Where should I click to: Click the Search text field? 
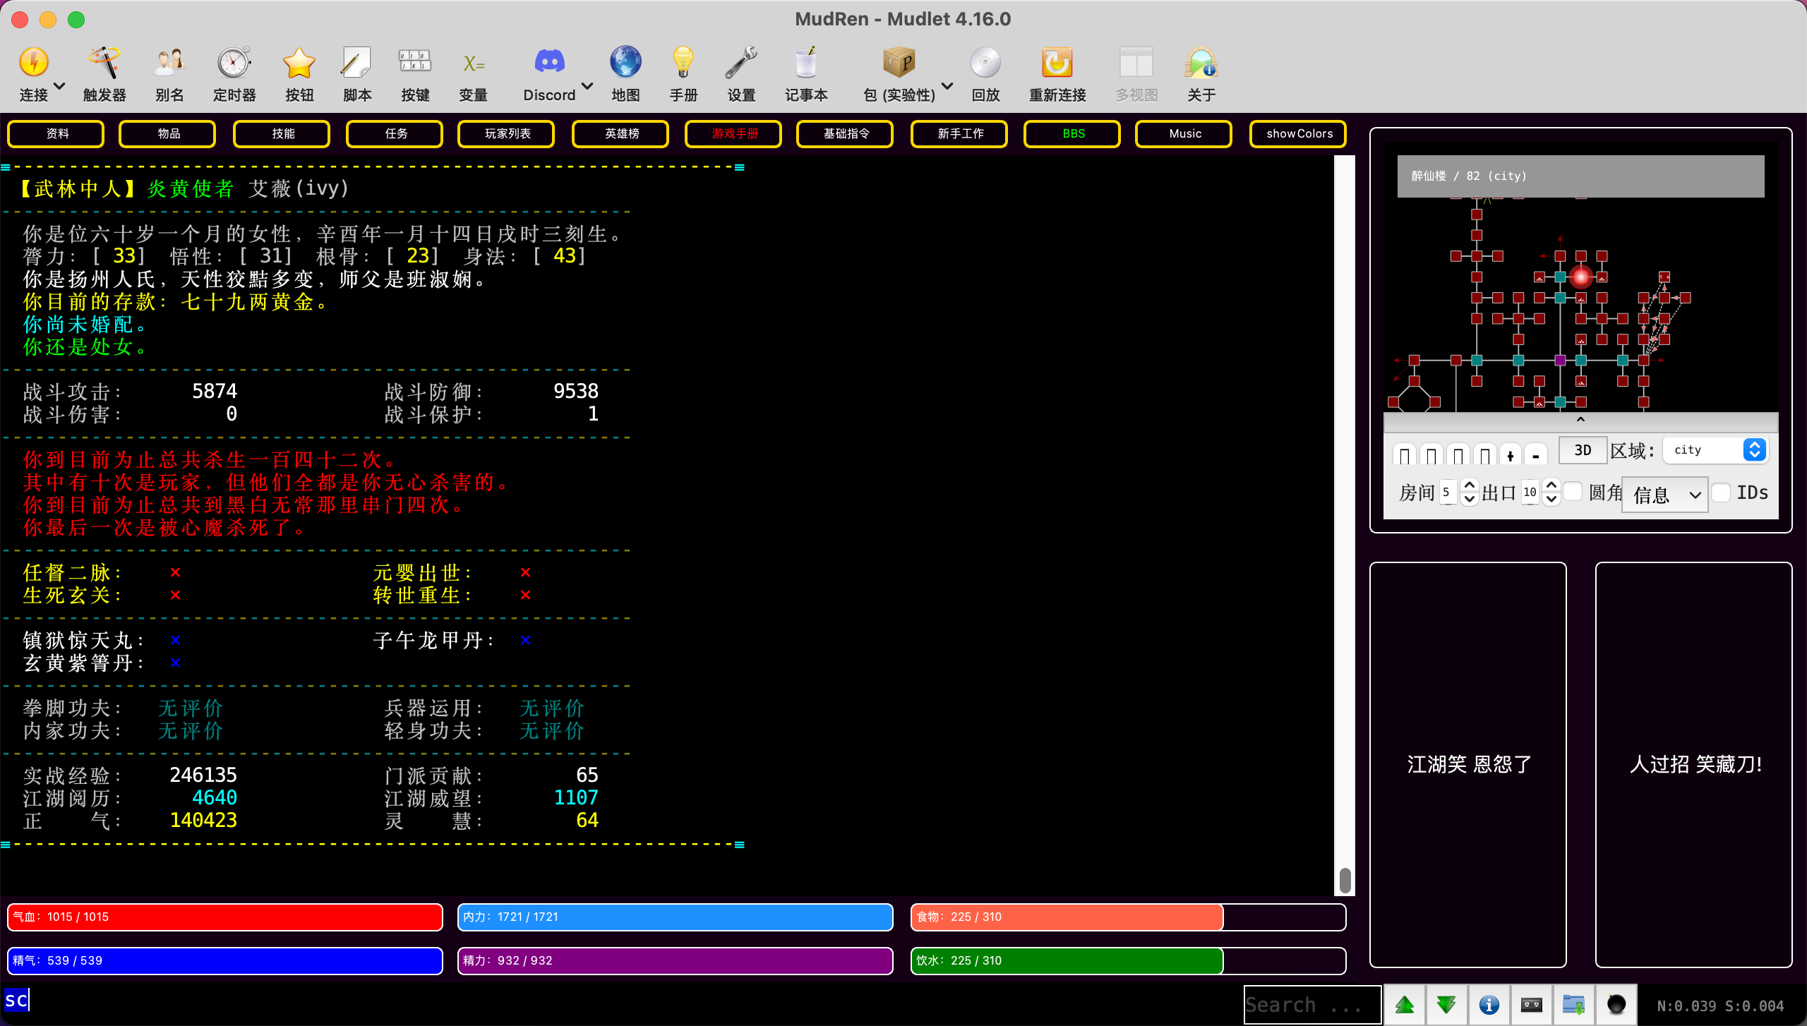click(1311, 1005)
